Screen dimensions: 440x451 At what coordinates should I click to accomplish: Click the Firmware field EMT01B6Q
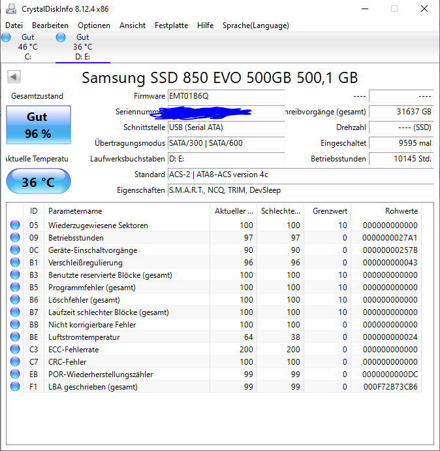click(226, 96)
